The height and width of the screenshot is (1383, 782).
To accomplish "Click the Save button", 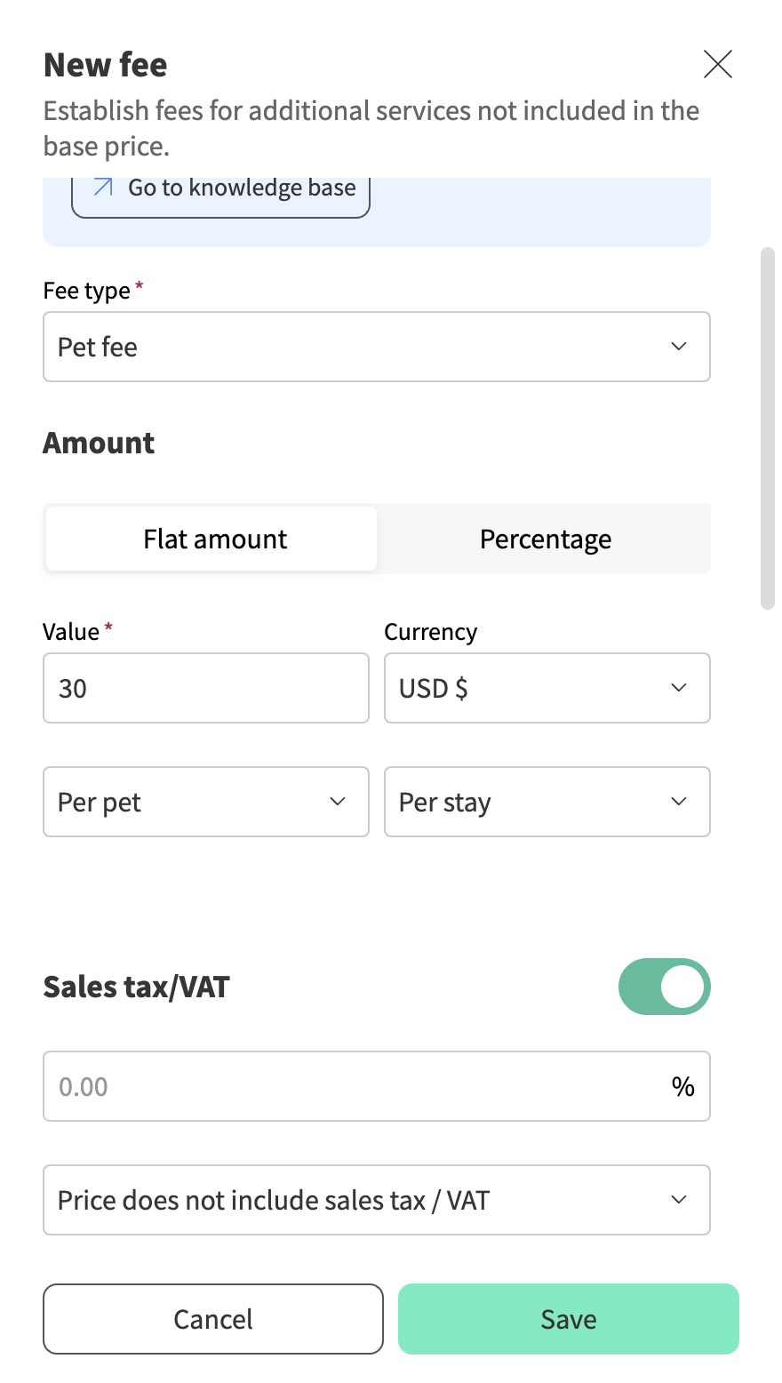I will click(568, 1319).
